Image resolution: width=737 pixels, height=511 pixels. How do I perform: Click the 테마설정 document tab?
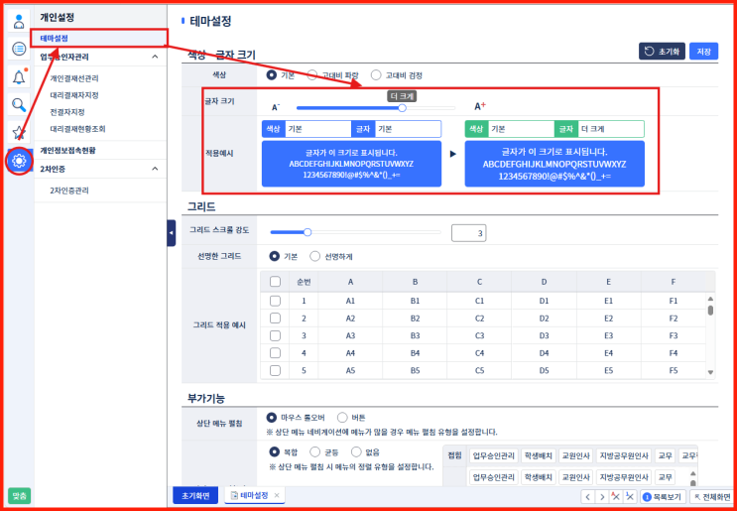[x=254, y=495]
